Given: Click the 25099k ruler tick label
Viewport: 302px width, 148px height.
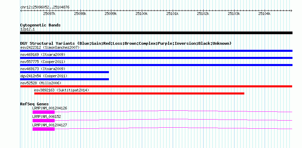Looking at the screenshot, I should (x=111, y=14).
